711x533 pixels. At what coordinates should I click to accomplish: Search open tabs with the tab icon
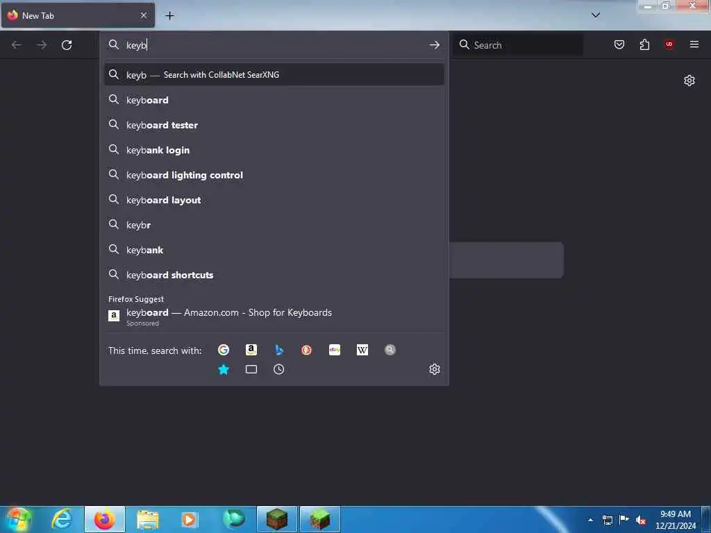251,369
